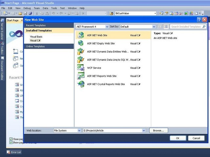Screen dimensions: 210x157
Task: Open the New Project icon dropdown arrow
Action: tap(9, 13)
